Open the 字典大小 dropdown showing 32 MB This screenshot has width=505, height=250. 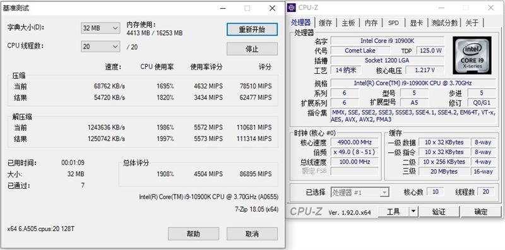(100, 28)
